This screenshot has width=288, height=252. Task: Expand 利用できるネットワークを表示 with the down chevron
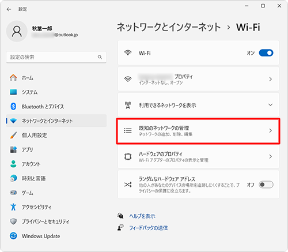(270, 105)
